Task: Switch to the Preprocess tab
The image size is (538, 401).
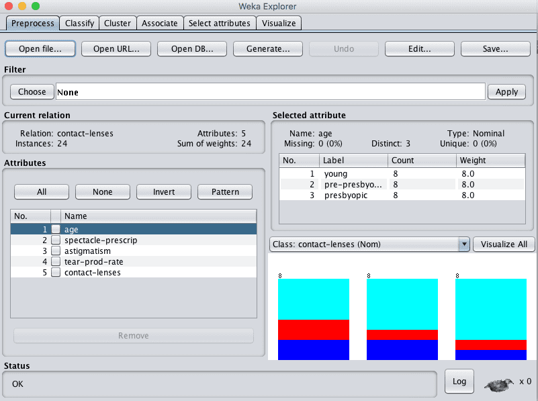Action: (33, 24)
